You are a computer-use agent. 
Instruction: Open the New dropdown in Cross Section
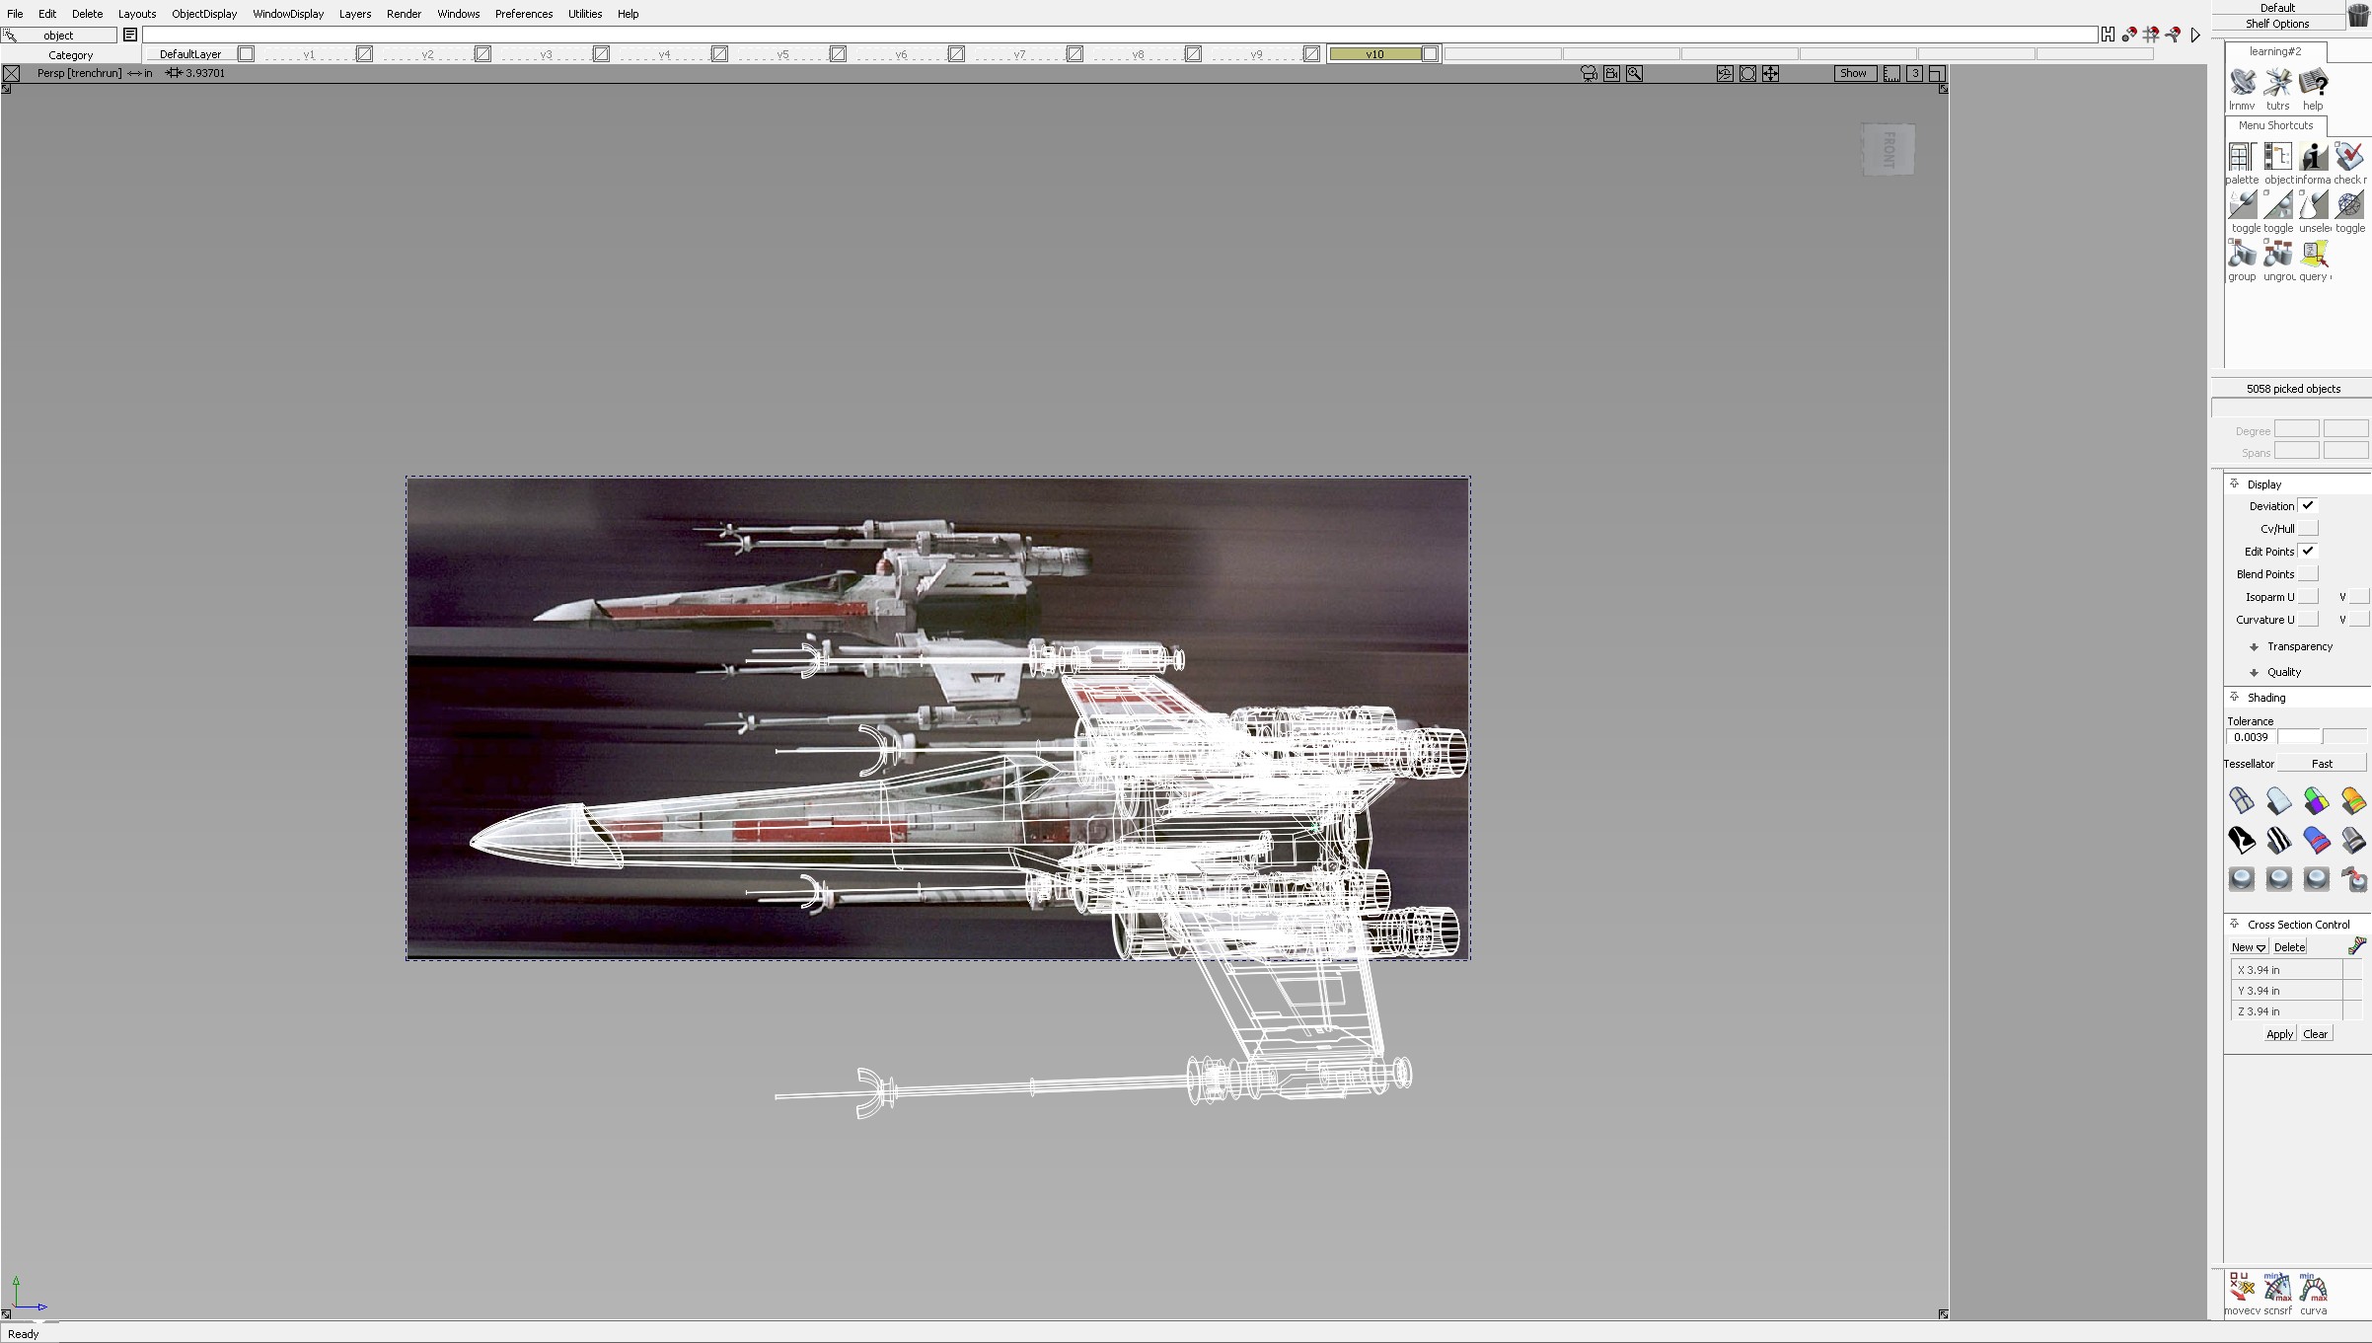[x=2248, y=947]
